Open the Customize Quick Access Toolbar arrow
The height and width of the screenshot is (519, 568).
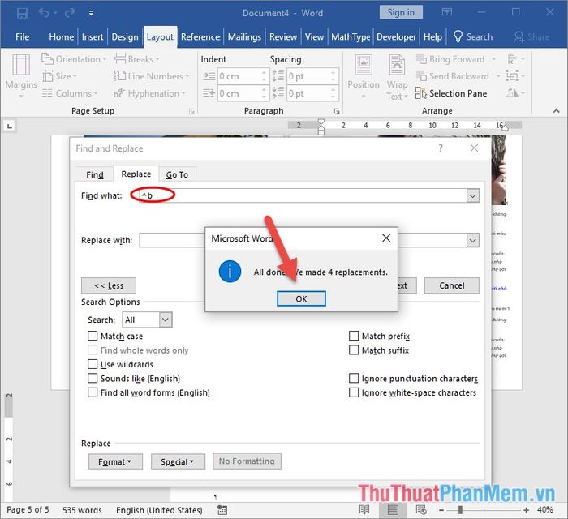[91, 14]
